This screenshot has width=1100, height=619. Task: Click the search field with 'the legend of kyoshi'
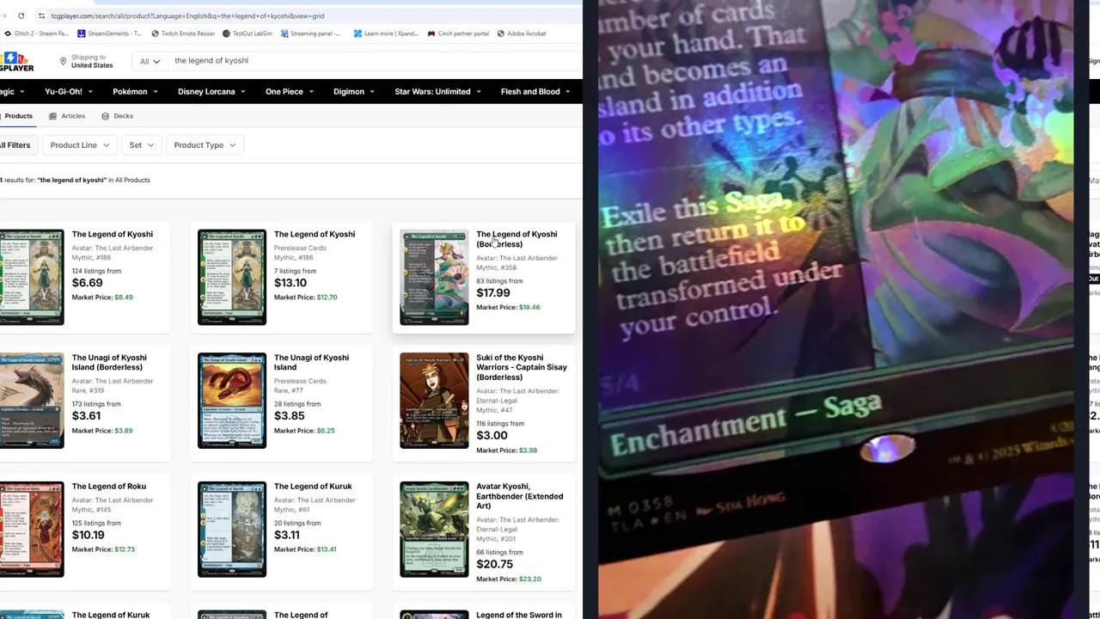click(374, 60)
